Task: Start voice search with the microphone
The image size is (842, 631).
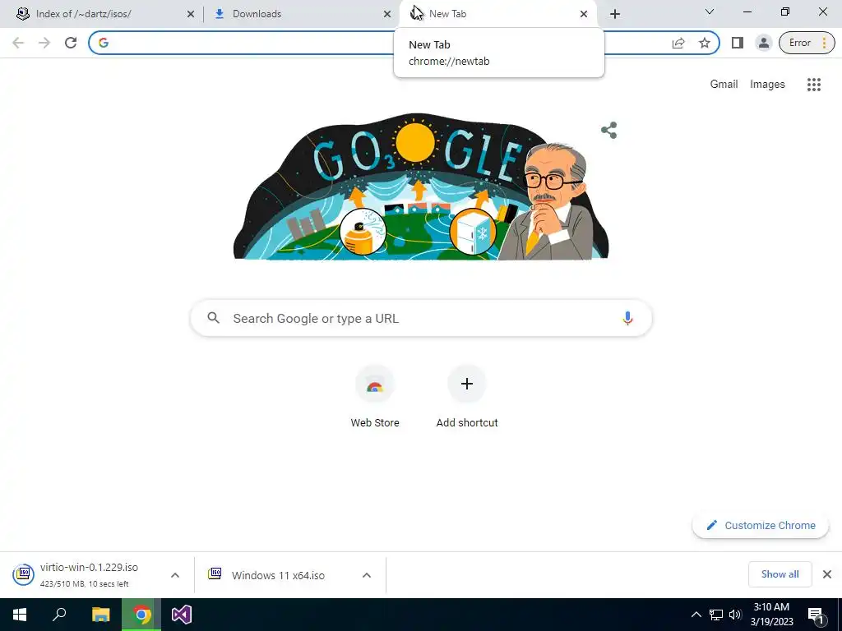Action: tap(627, 318)
